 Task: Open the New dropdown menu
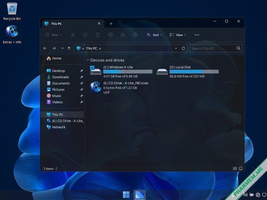tap(54, 35)
